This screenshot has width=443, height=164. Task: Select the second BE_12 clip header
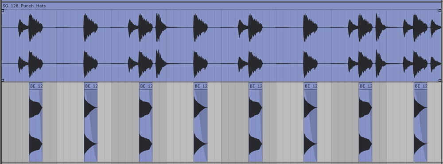click(91, 86)
